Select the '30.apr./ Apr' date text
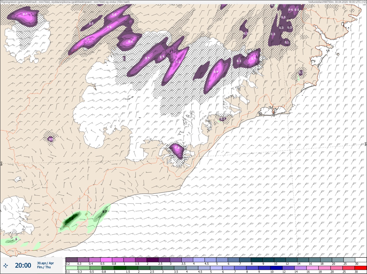367x274 pixels. point(45,263)
